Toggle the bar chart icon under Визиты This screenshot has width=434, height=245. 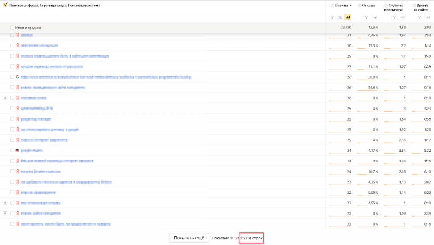(348, 17)
